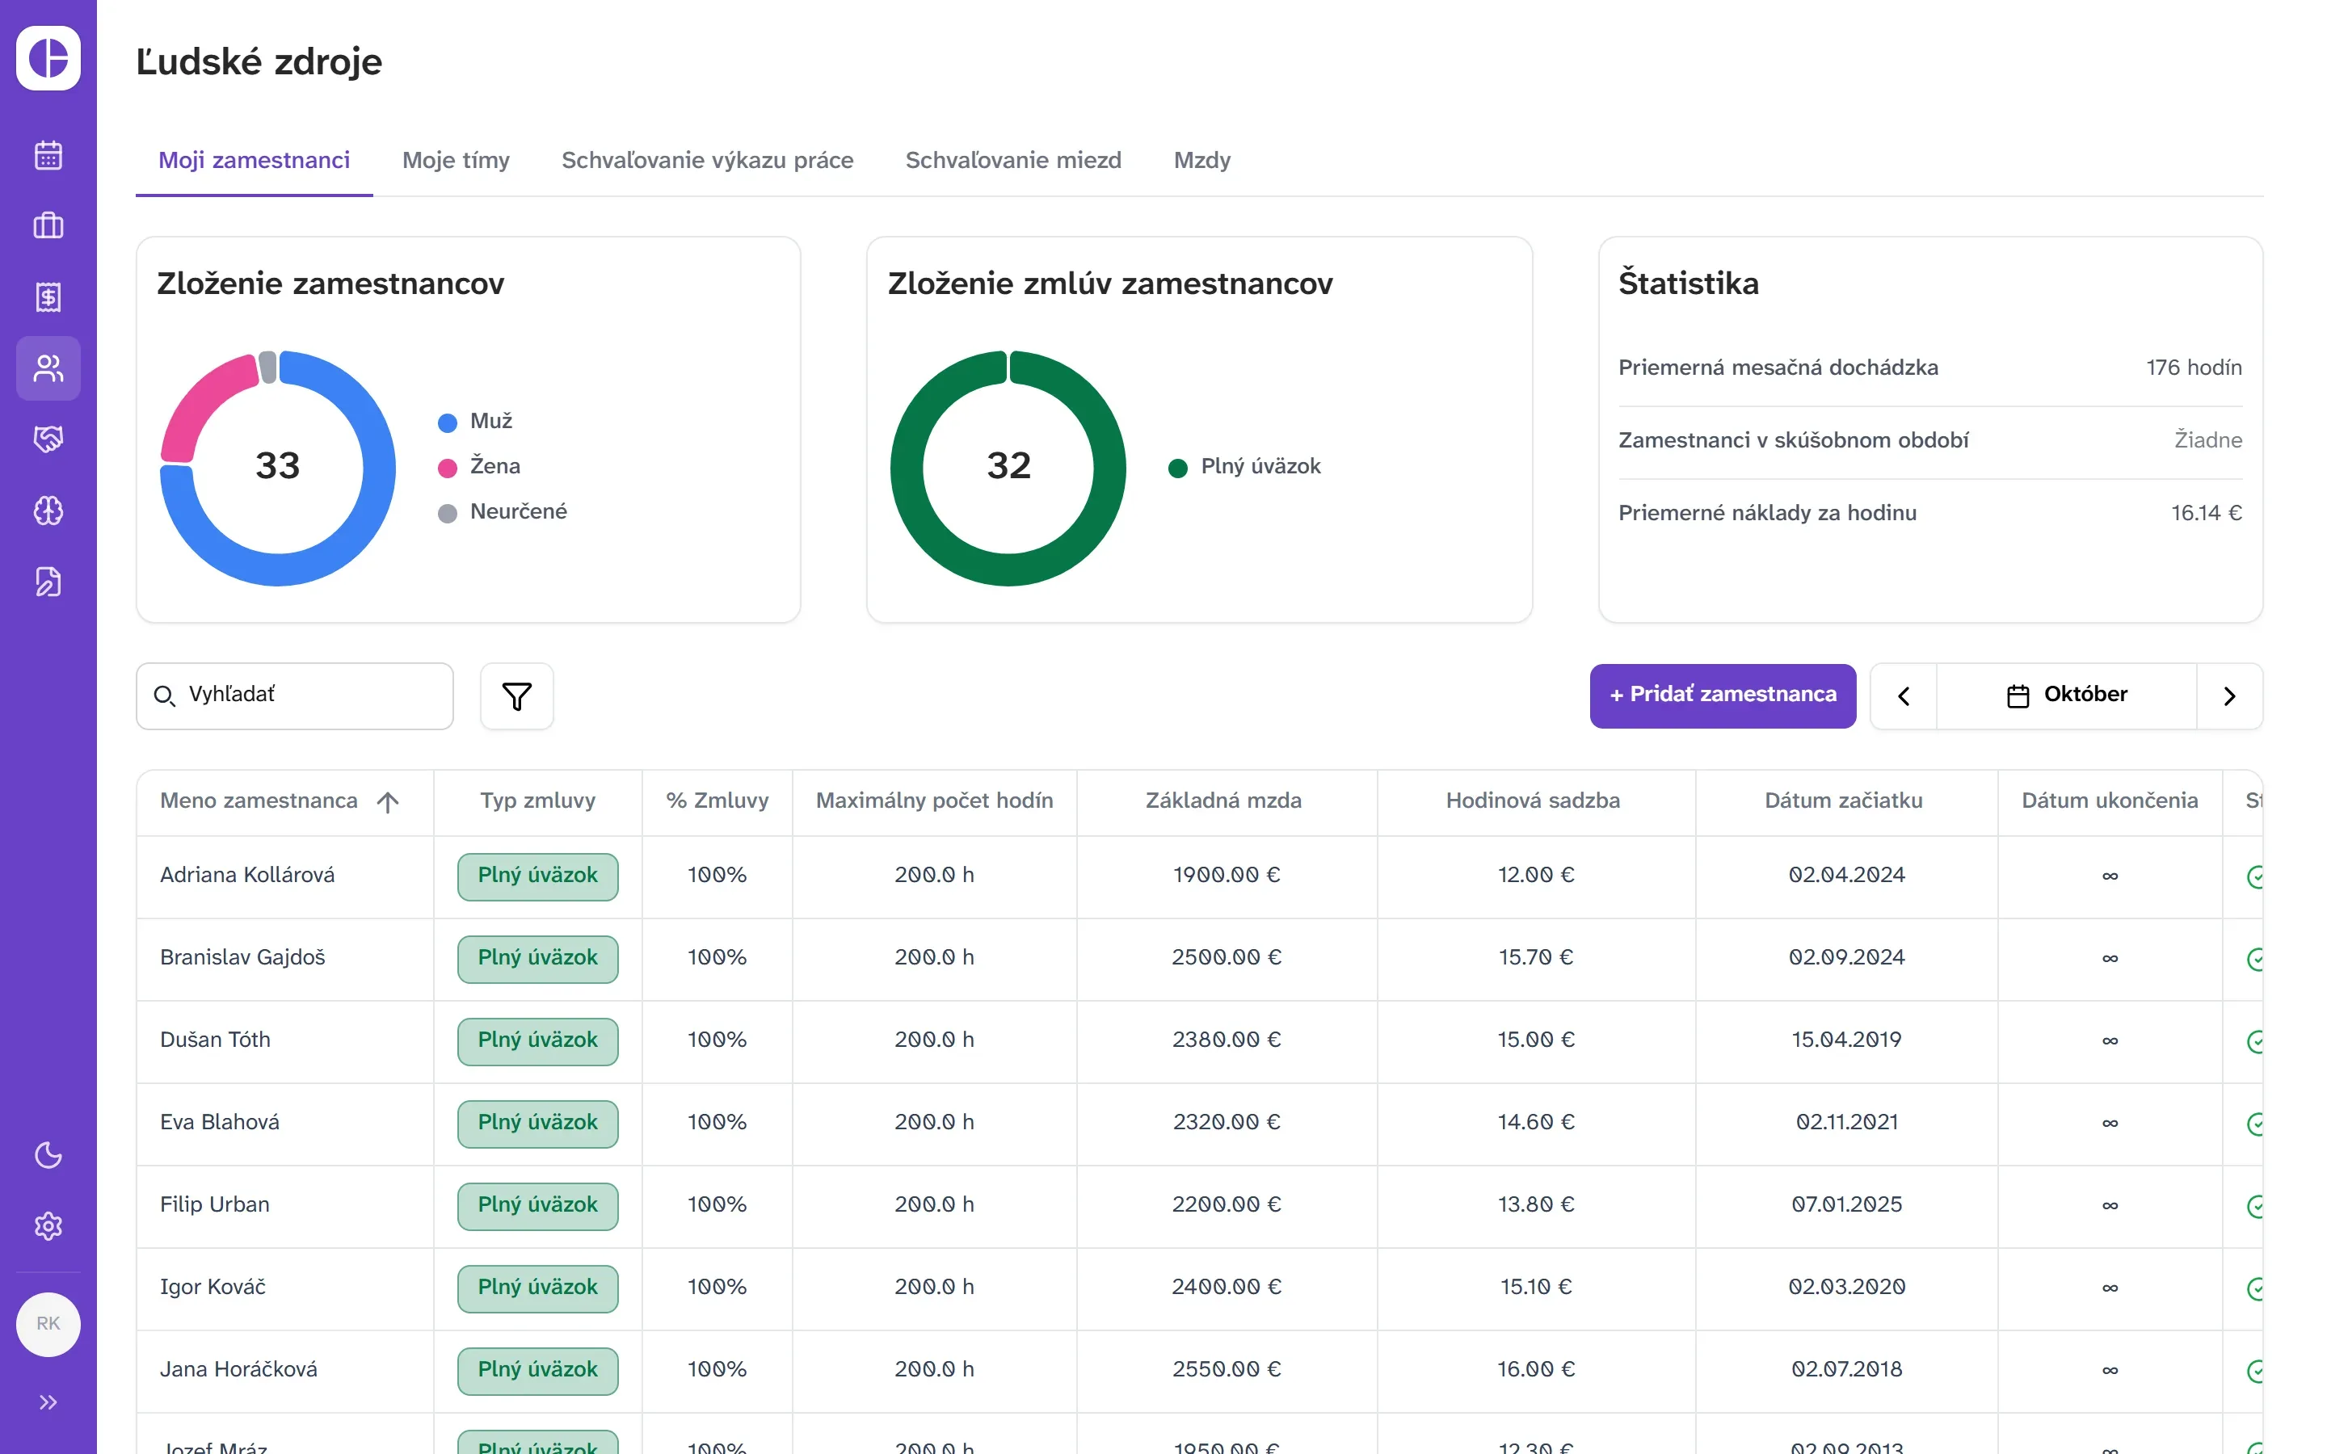Click the Pridať zamestnanca button
Image resolution: width=2327 pixels, height=1454 pixels.
pos(1722,695)
